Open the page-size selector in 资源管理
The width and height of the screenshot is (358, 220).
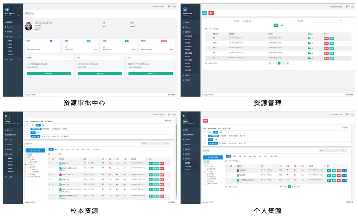coord(211,29)
